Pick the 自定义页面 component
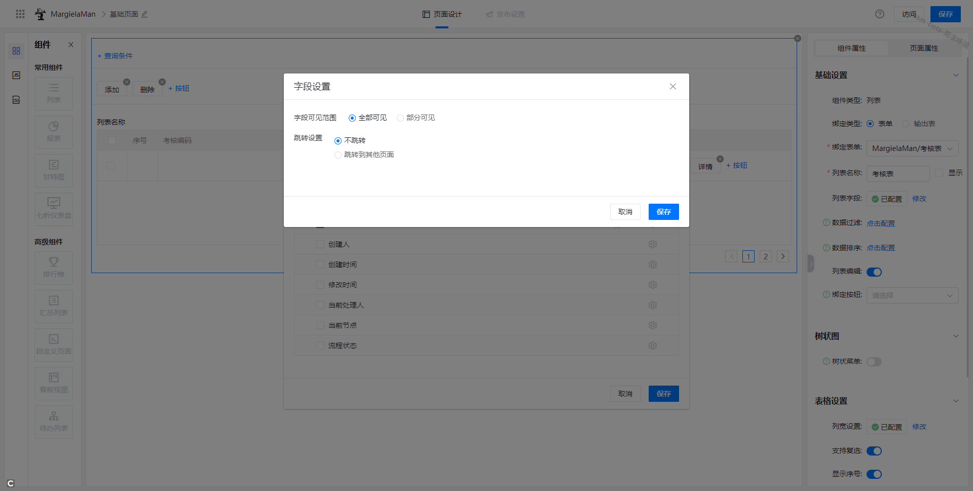This screenshot has width=973, height=491. click(x=54, y=345)
